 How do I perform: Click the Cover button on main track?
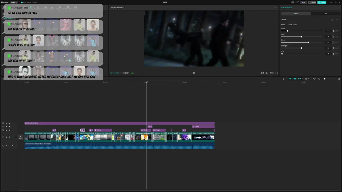click(x=21, y=137)
